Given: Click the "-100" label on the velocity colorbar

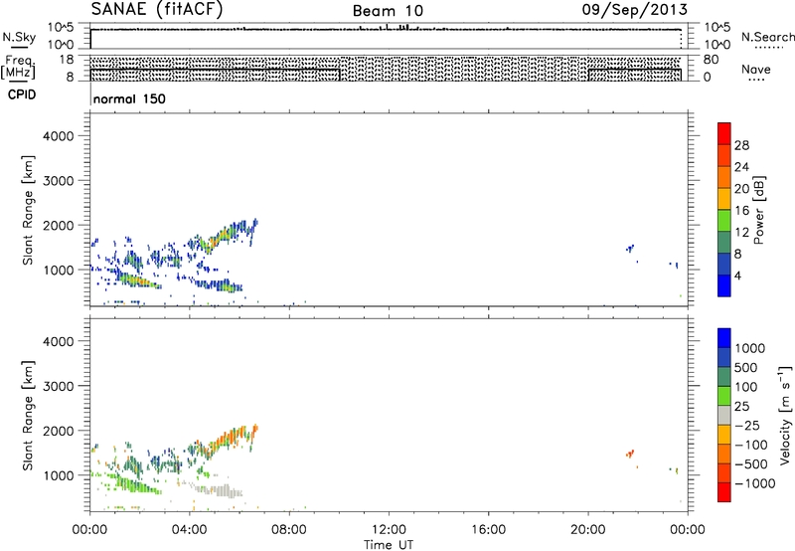Looking at the screenshot, I should 751,445.
